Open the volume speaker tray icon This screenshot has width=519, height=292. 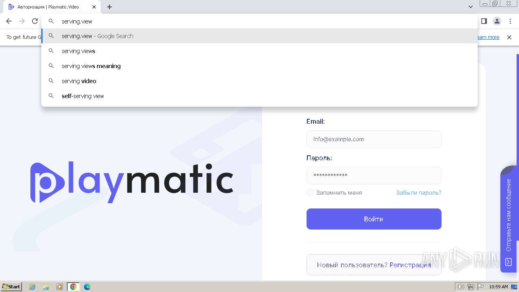pyautogui.click(x=461, y=287)
